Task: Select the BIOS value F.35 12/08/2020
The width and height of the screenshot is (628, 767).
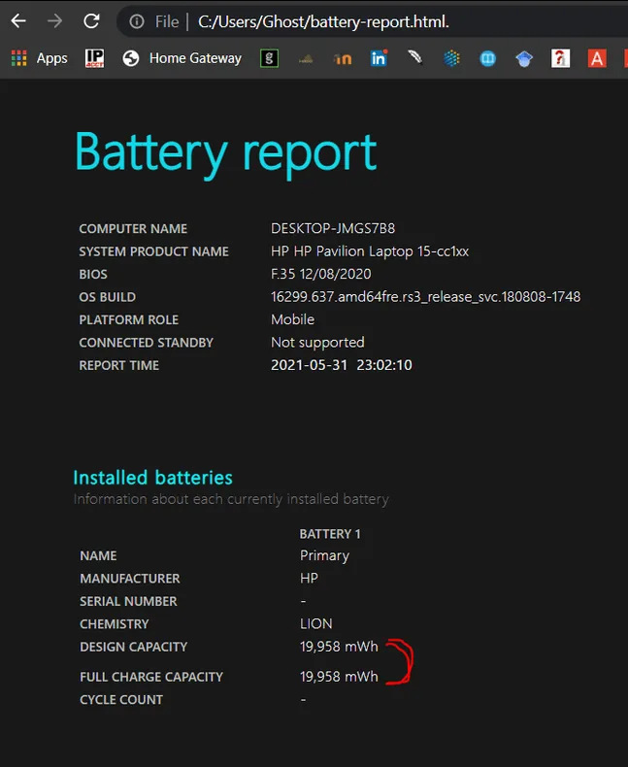Action: tap(321, 274)
